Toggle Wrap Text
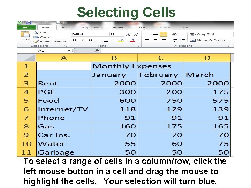 point(202,34)
